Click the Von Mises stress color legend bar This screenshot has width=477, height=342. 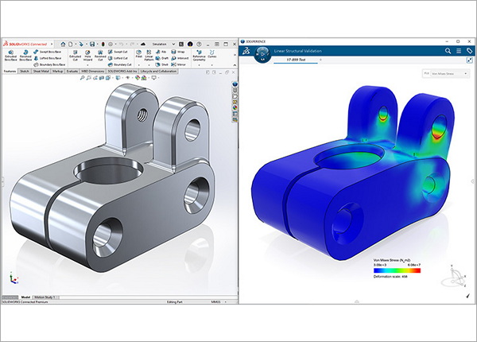397,270
